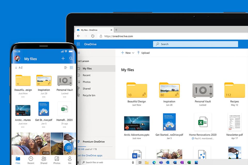Open Recycle bin in web sidebar
The image size is (248, 165).
point(89,95)
